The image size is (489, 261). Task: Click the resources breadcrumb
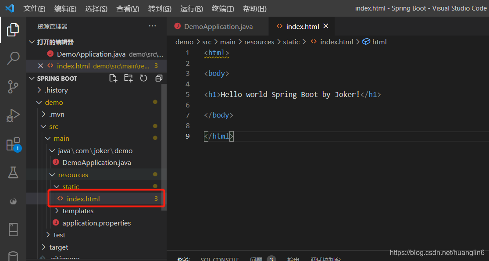[259, 42]
